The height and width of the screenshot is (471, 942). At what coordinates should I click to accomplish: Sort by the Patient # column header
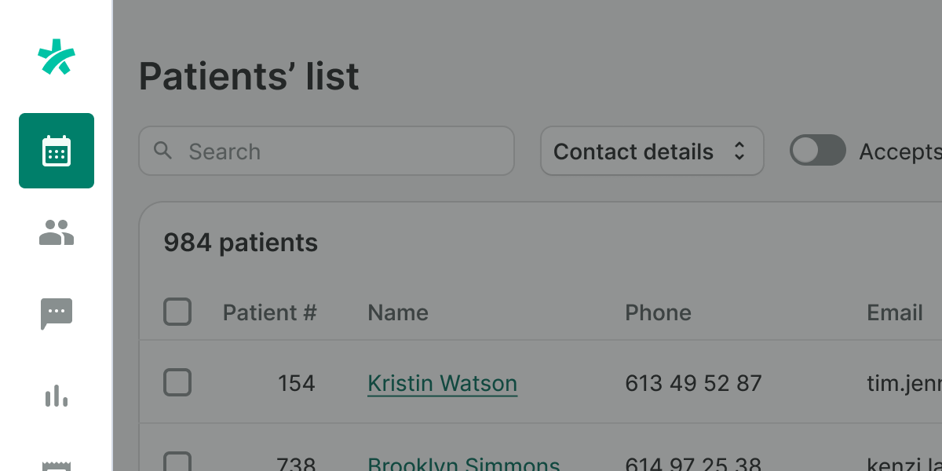click(x=269, y=312)
